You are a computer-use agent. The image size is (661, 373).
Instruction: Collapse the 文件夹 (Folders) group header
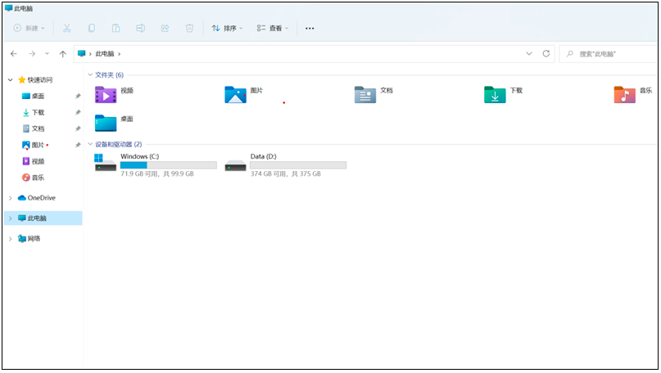click(x=89, y=74)
